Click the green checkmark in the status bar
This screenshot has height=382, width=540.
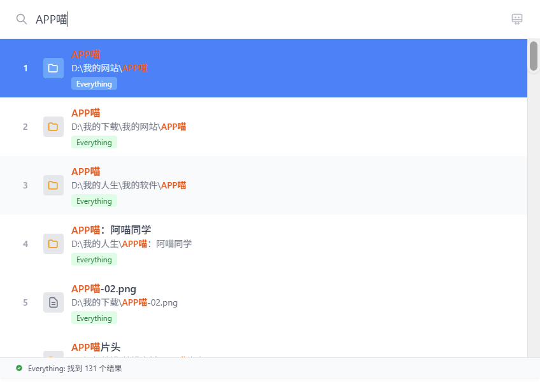[x=18, y=368]
